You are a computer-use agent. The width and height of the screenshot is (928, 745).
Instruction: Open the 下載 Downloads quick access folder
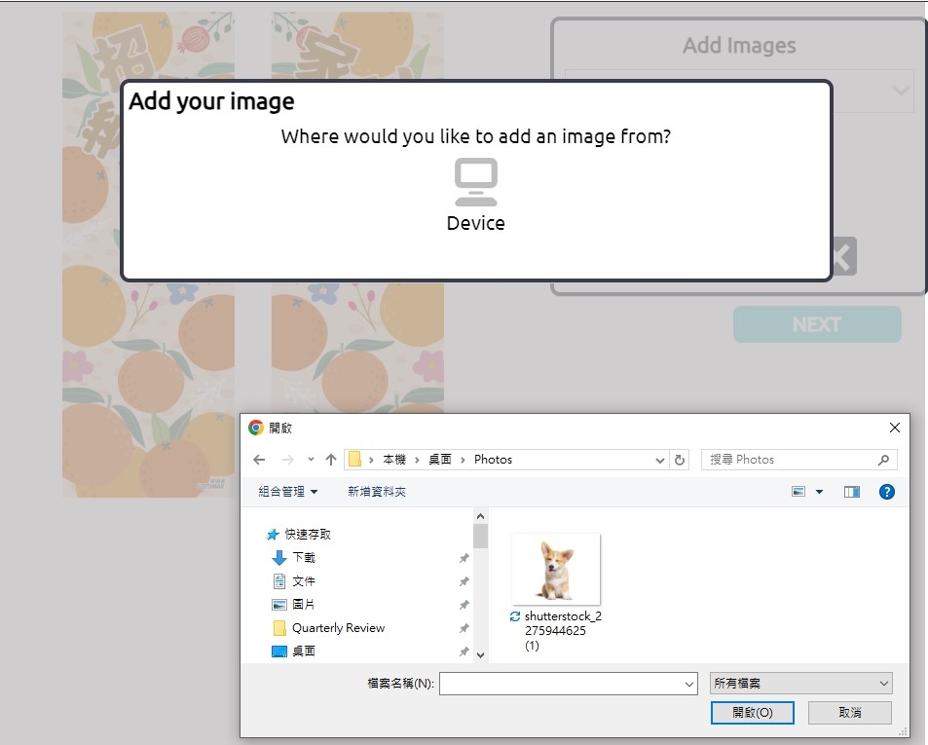[x=303, y=558]
